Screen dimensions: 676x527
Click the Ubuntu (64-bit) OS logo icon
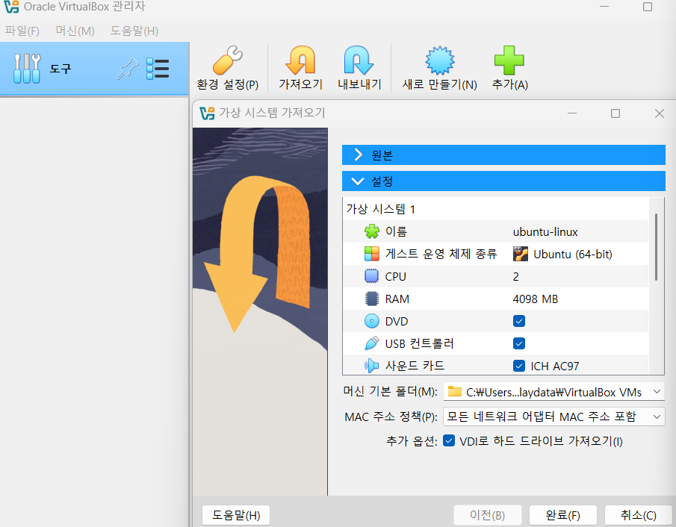point(521,254)
